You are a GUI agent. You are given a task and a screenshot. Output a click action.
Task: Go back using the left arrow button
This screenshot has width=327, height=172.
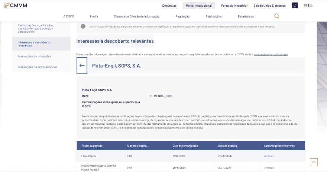pos(82,66)
